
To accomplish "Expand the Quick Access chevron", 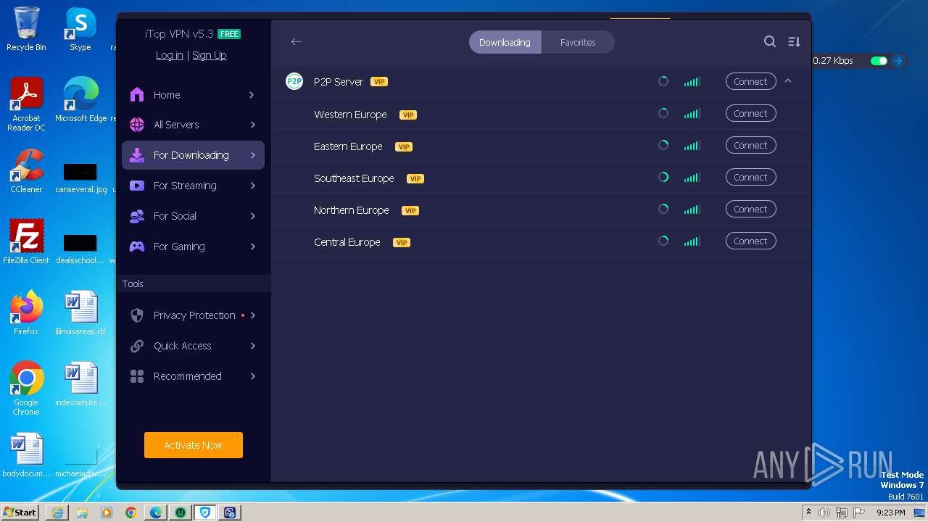I will (253, 346).
